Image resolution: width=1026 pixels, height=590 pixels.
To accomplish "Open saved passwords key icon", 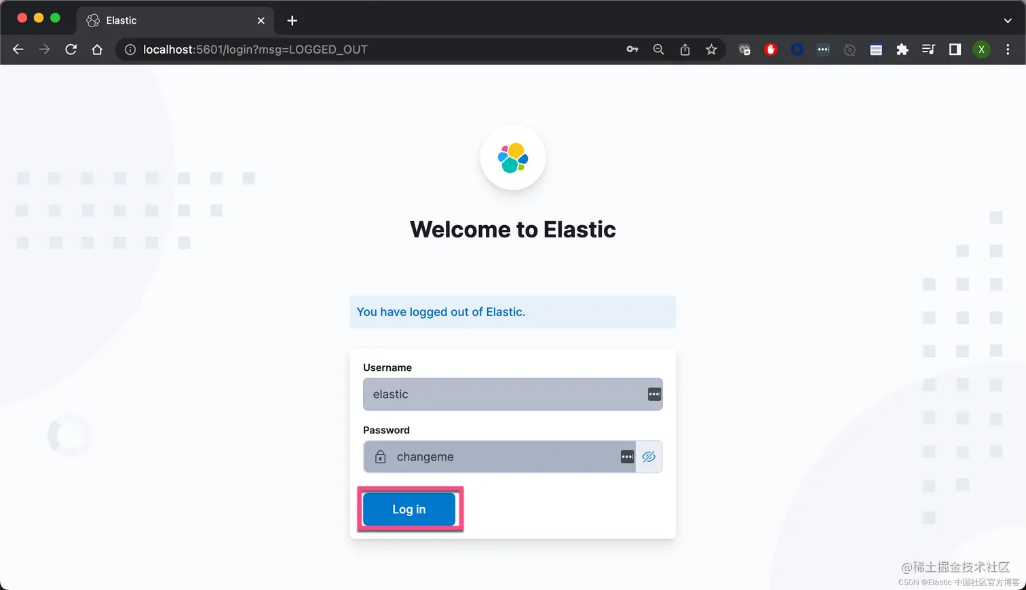I will (632, 50).
